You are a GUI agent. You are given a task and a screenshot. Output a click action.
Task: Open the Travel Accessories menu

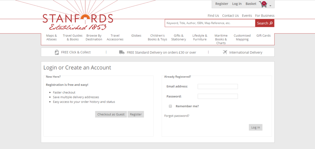(115, 37)
